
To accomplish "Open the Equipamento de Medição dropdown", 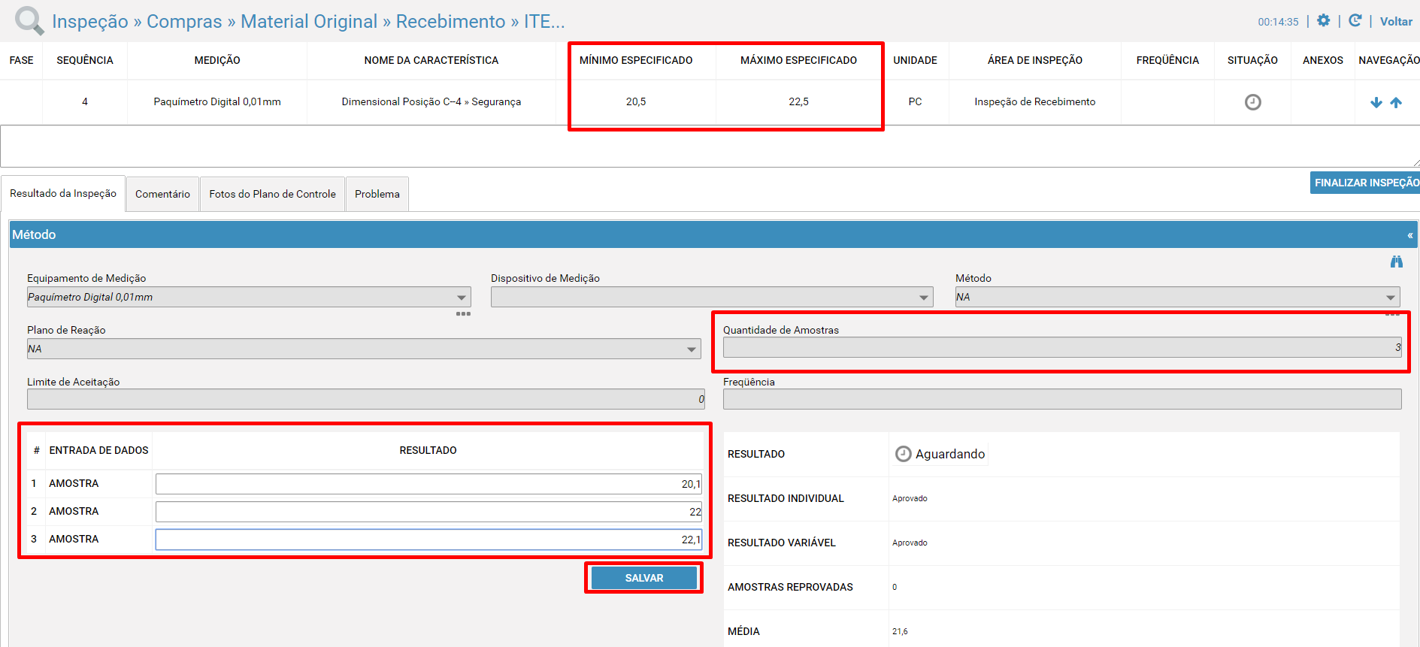I will tap(249, 297).
